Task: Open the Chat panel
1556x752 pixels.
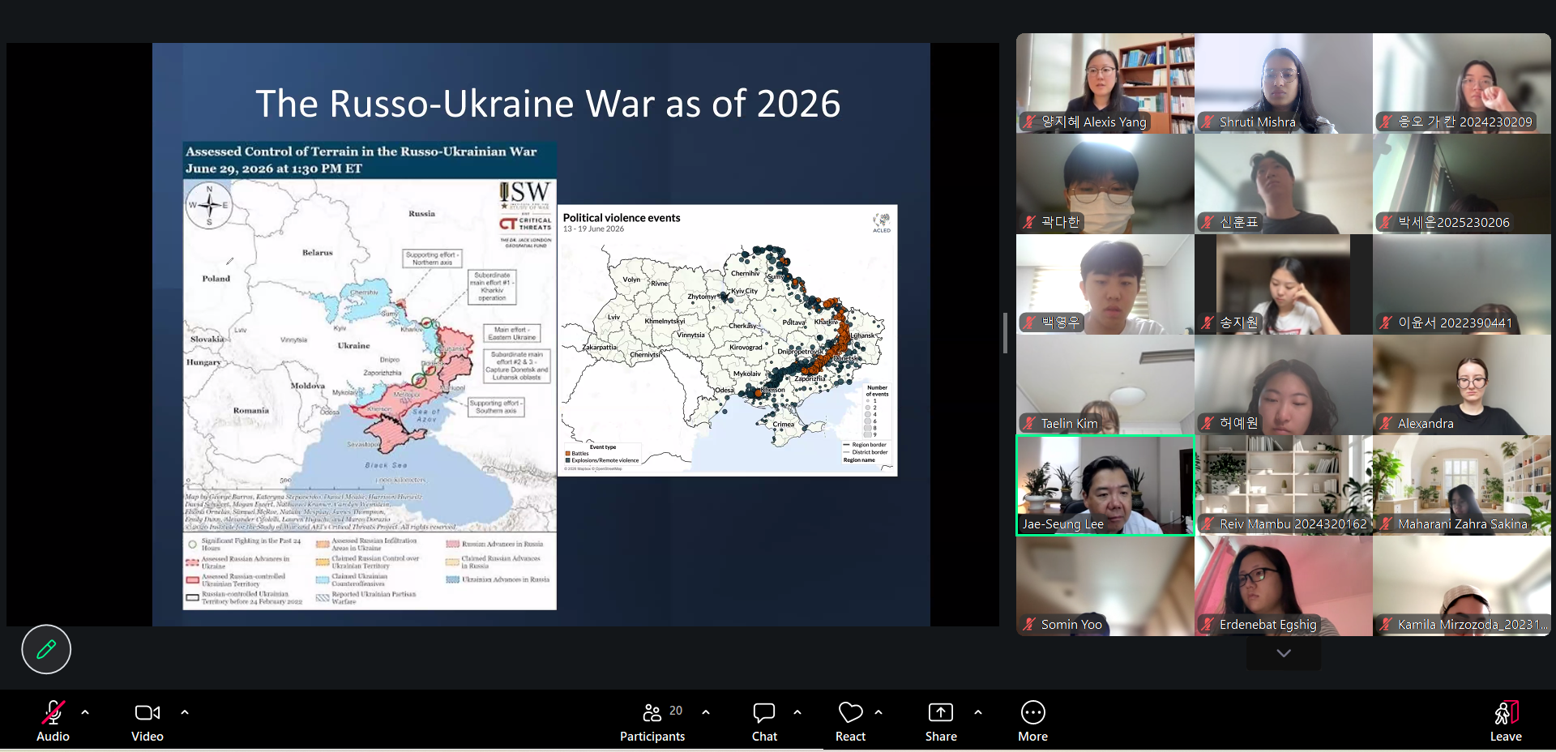Action: point(764,720)
